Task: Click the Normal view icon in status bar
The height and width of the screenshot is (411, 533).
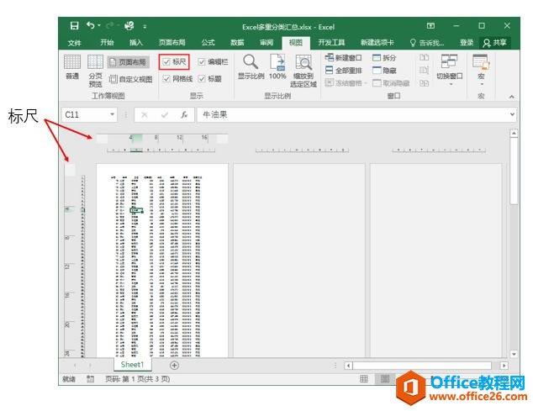Action: 364,379
